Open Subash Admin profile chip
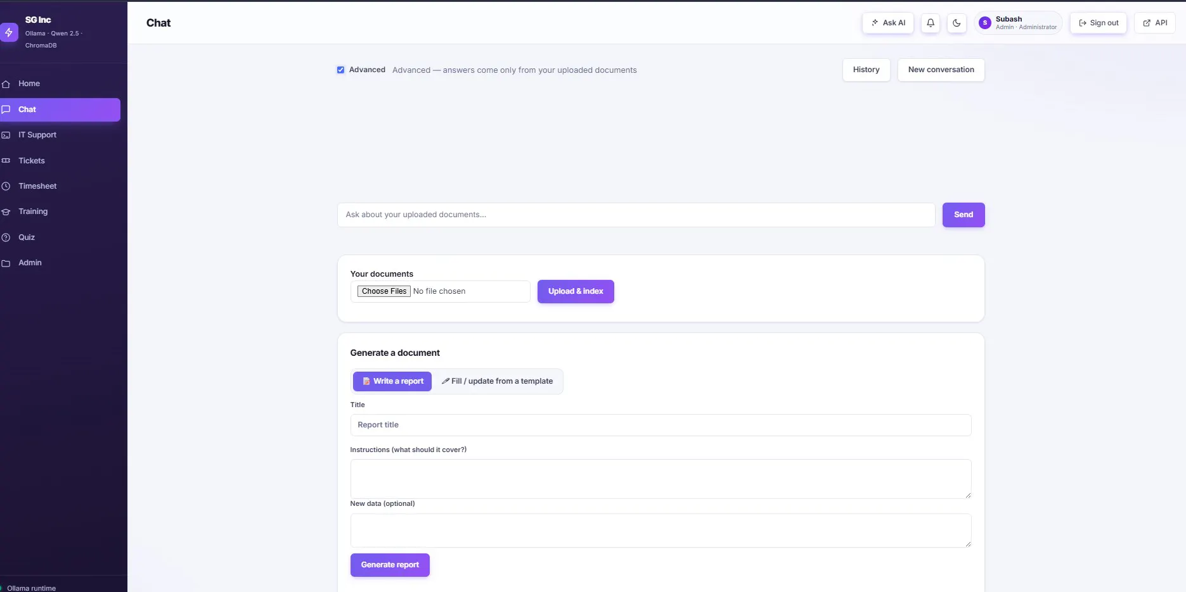 pyautogui.click(x=1019, y=23)
